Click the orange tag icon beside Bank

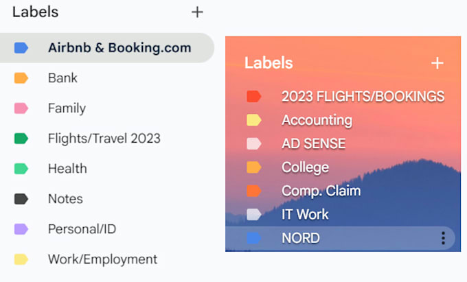21,78
